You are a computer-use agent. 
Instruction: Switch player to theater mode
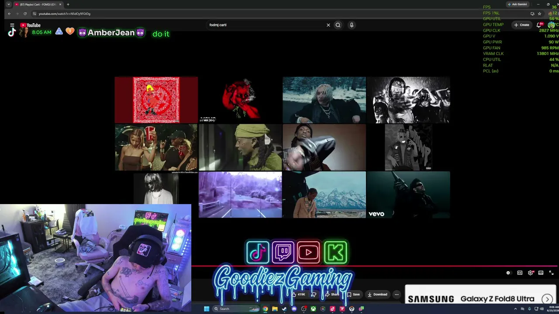tap(541, 273)
